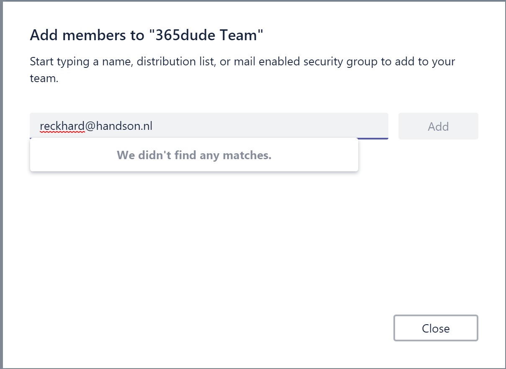Click the red-underlined word 'reckhard'
This screenshot has width=506, height=369.
62,126
